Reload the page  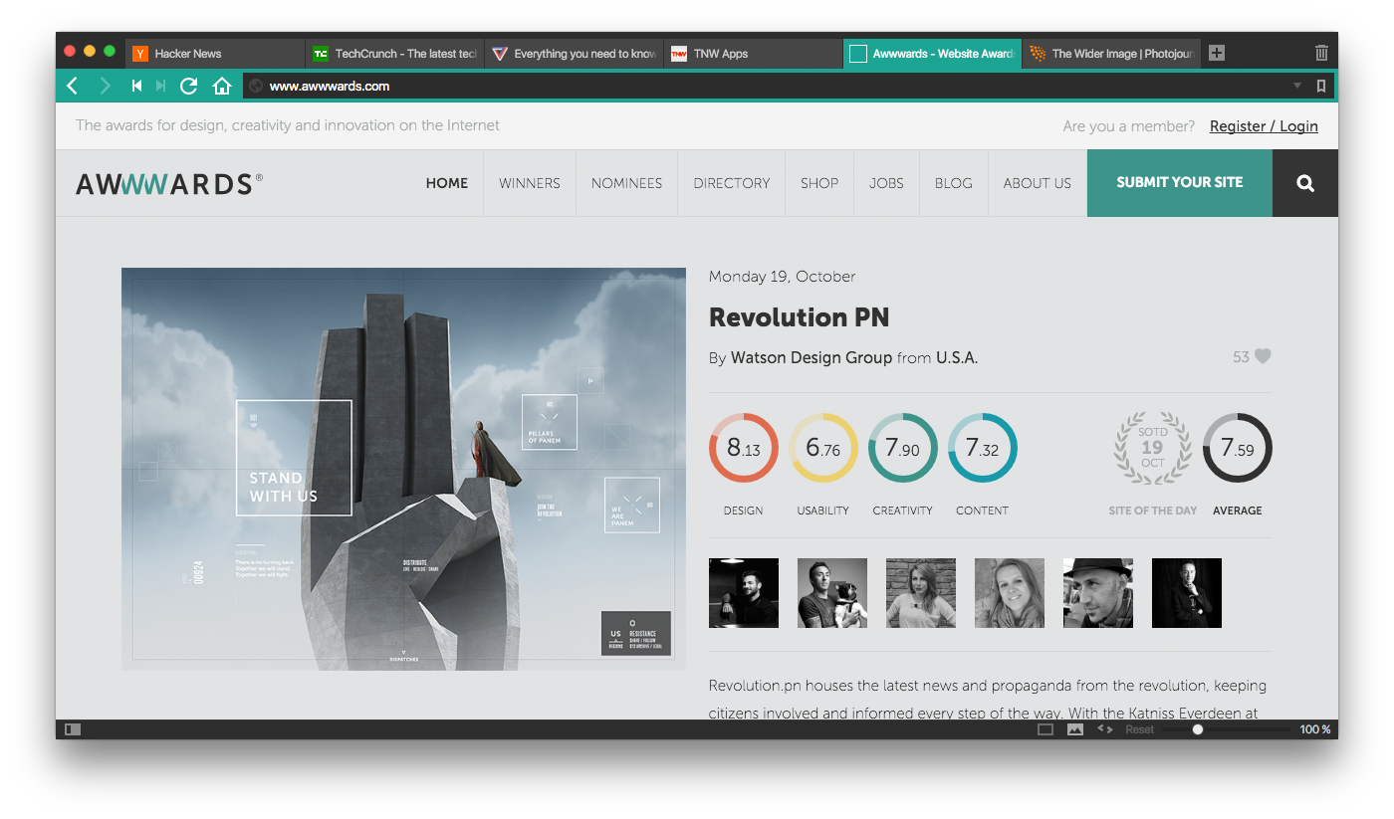pos(188,87)
